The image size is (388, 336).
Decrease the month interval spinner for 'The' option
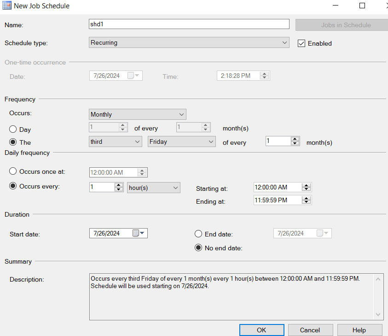(295, 143)
